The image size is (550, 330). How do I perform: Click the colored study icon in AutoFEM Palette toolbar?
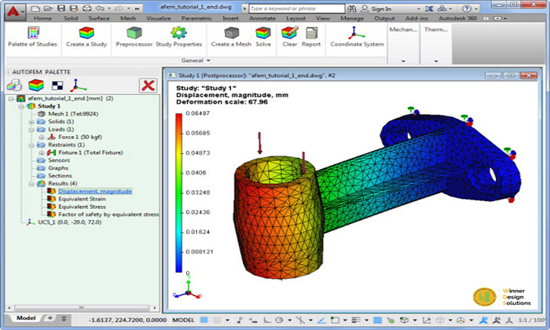pyautogui.click(x=36, y=85)
